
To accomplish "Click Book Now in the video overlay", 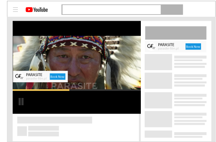I will (57, 76).
